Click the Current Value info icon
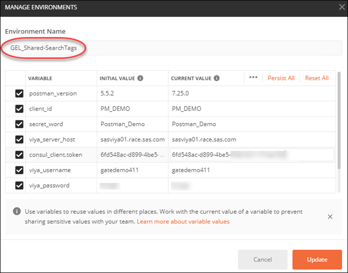 click(x=217, y=78)
